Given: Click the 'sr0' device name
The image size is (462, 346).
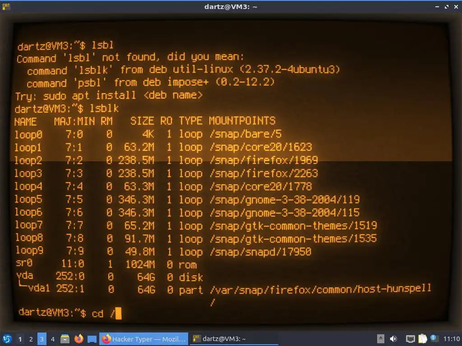Looking at the screenshot, I should (24, 263).
